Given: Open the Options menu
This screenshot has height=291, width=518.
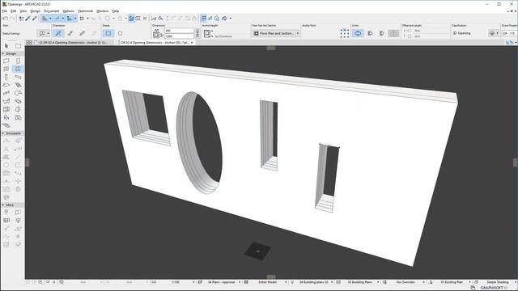Looking at the screenshot, I should (68, 11).
